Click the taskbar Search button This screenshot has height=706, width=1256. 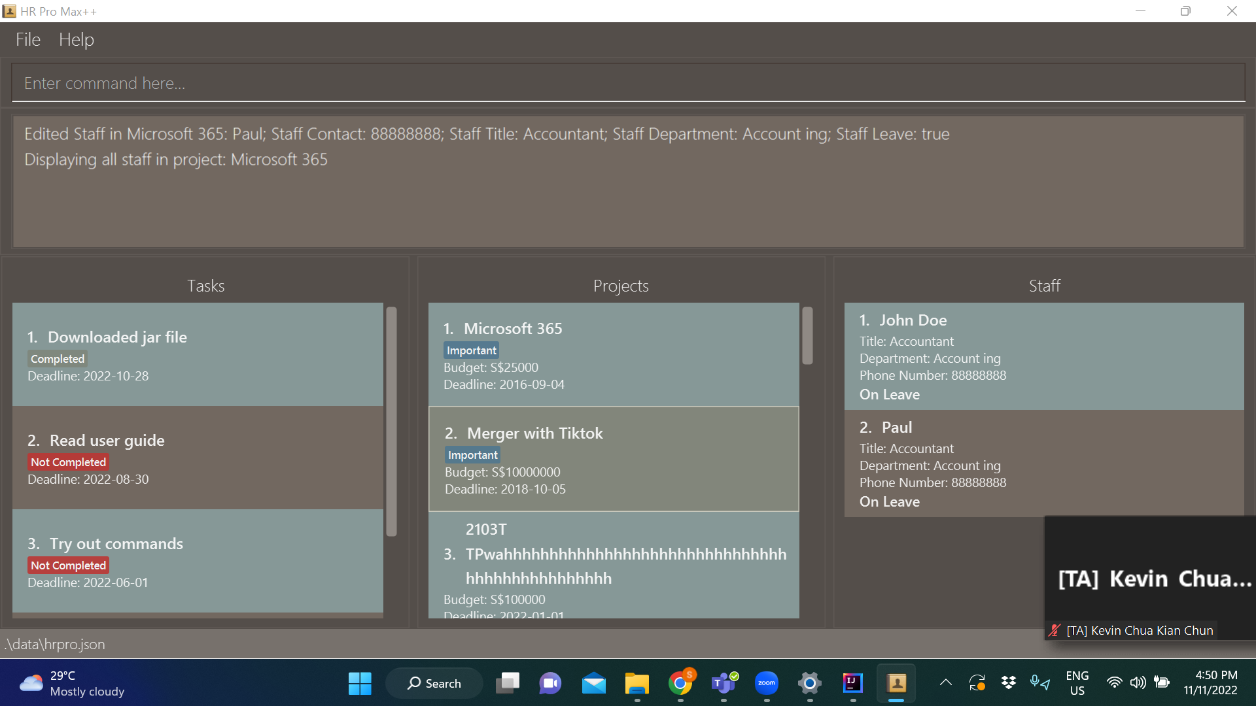pos(434,683)
